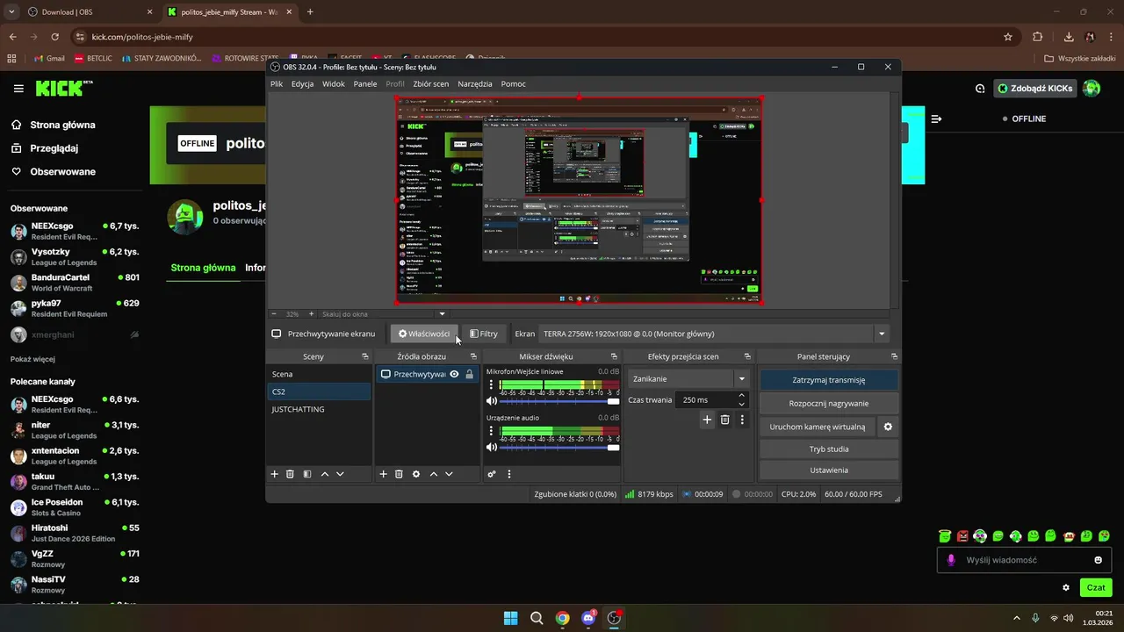Toggle lock on Przechwytywanie source

coord(470,374)
